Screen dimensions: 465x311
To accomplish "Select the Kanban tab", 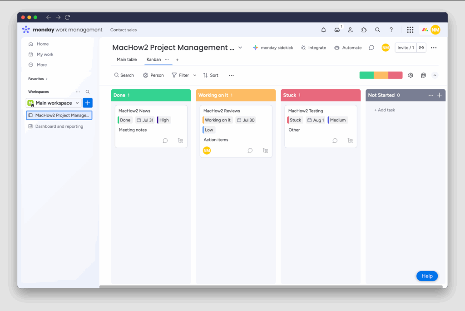I will point(153,59).
